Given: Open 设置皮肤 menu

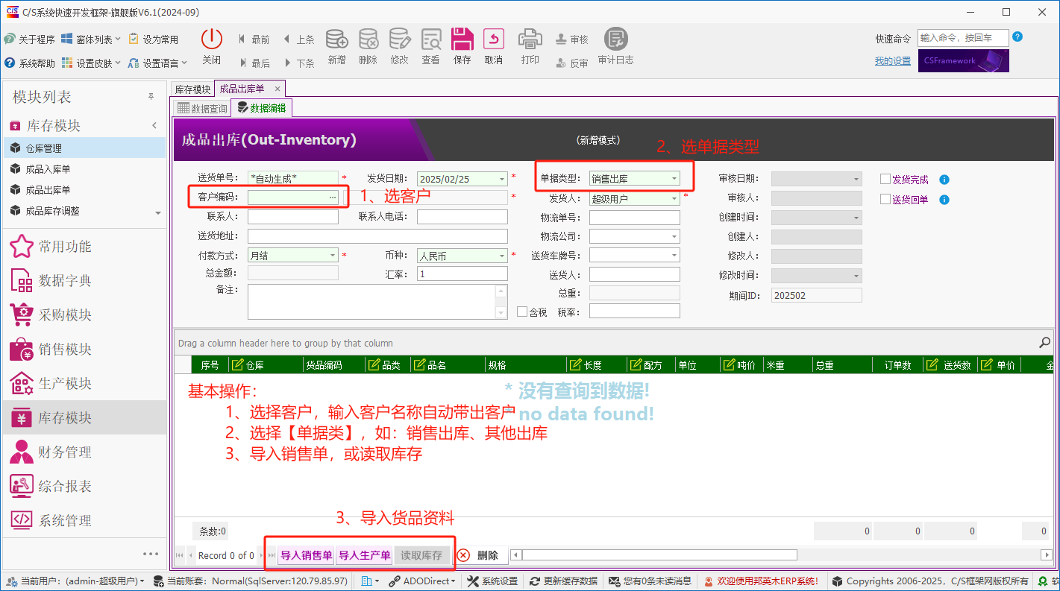Looking at the screenshot, I should 90,63.
